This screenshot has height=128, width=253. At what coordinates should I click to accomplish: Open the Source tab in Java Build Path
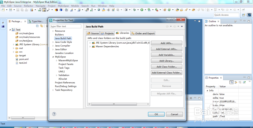[x=93, y=33]
